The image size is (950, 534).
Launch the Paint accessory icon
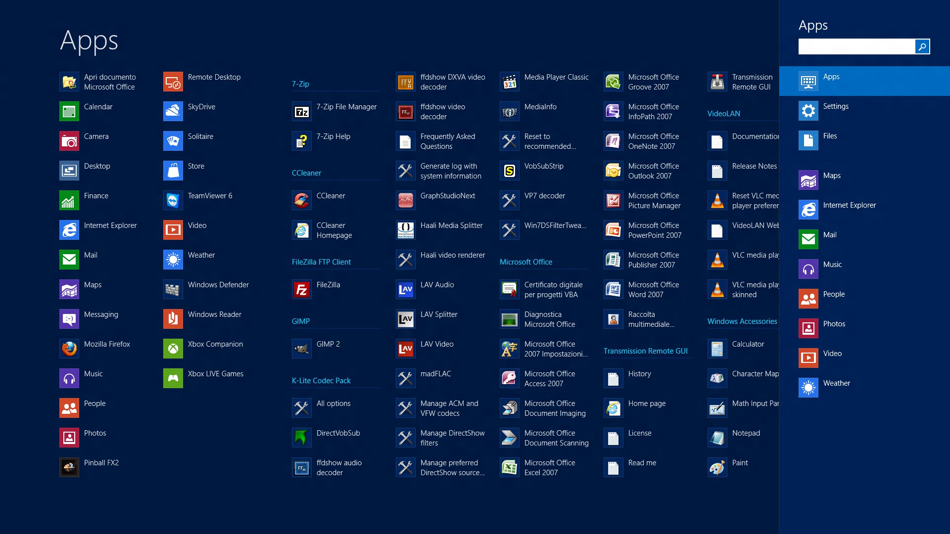tap(717, 467)
